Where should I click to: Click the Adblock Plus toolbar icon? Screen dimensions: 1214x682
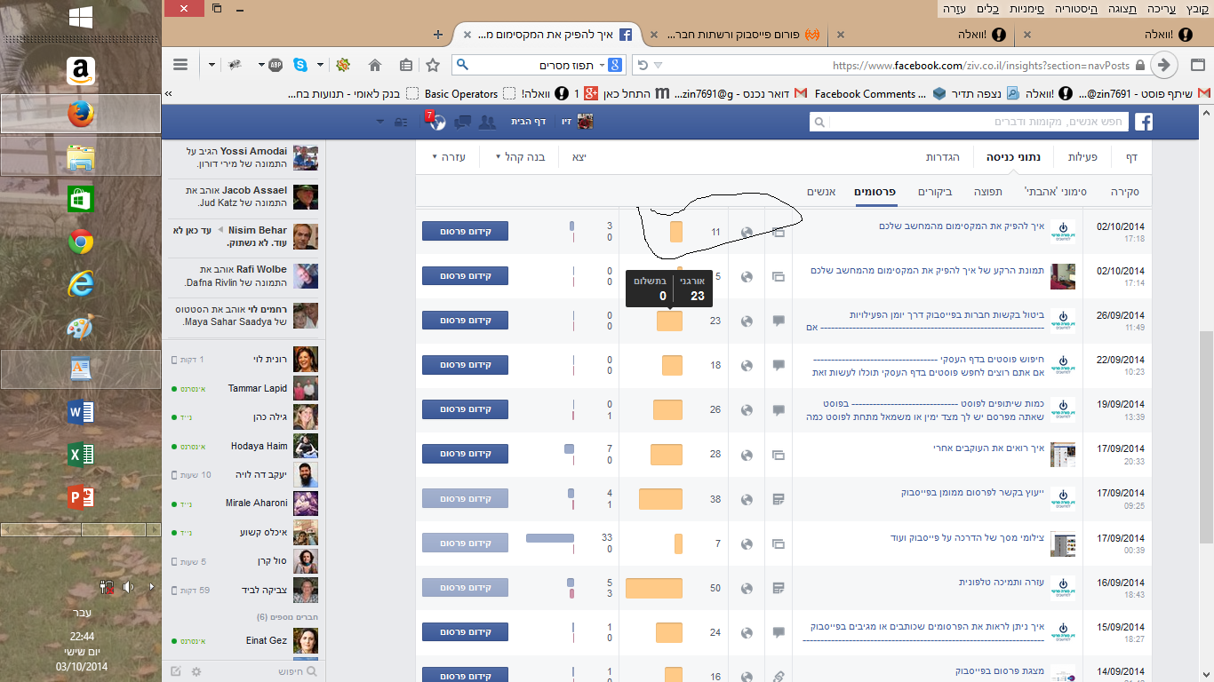tap(275, 65)
